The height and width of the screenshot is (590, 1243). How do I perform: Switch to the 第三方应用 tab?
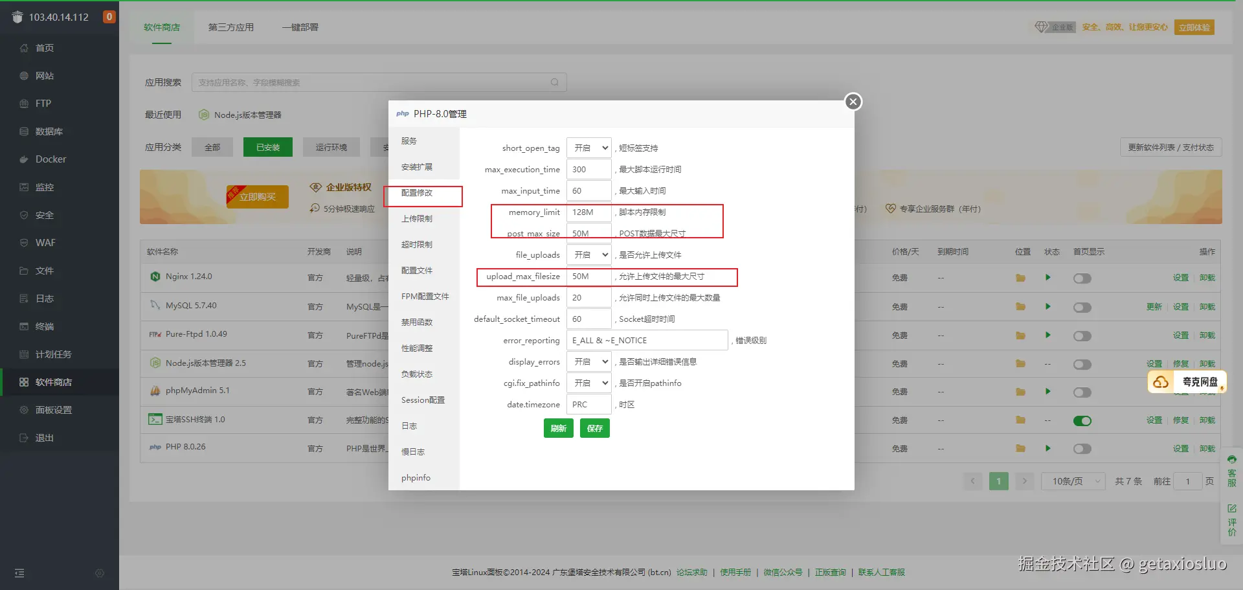(231, 27)
